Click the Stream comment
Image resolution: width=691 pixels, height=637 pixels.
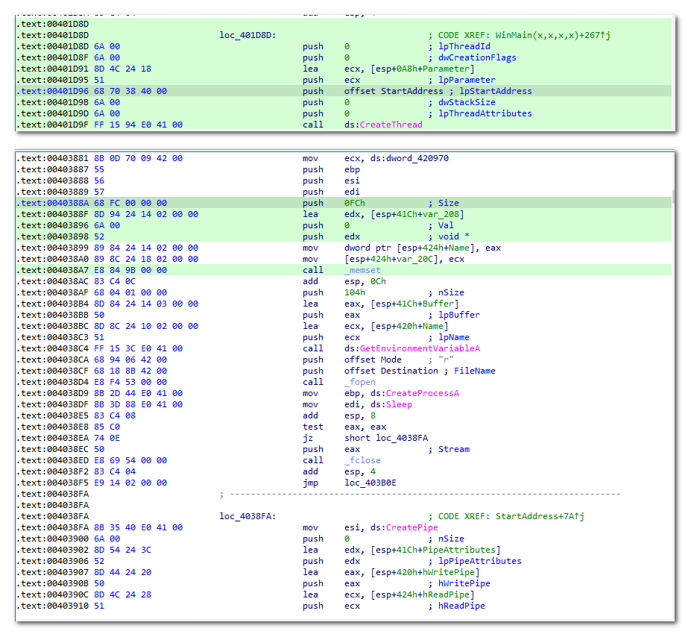pos(453,449)
